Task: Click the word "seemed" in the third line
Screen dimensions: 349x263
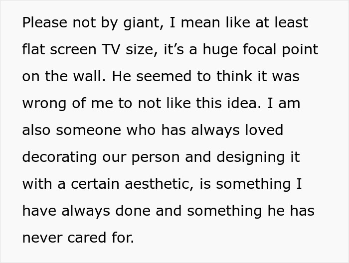Action: pyautogui.click(x=164, y=76)
